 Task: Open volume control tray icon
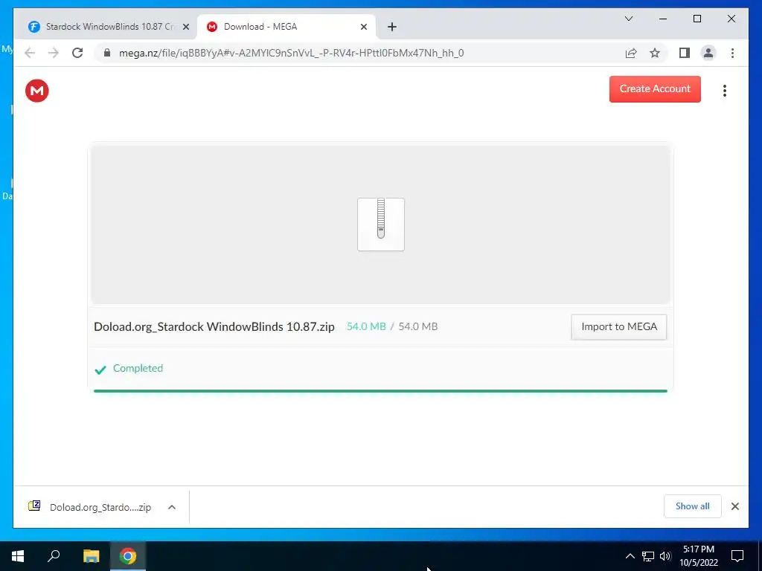pos(666,556)
